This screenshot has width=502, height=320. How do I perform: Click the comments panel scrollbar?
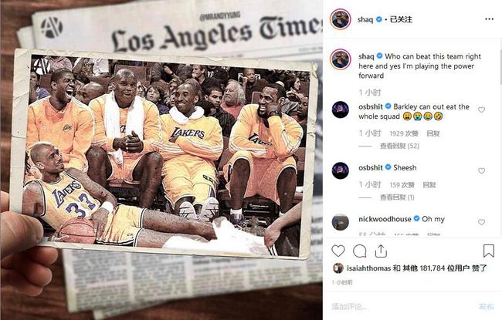click(500, 66)
